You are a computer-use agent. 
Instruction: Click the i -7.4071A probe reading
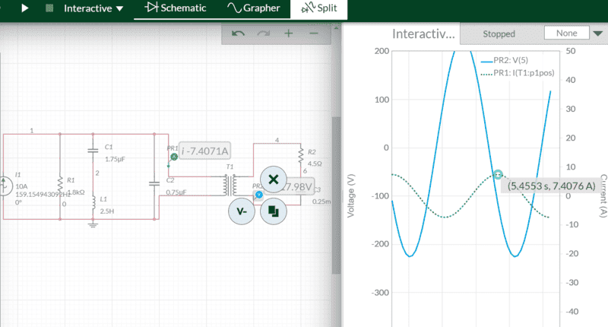click(x=204, y=151)
